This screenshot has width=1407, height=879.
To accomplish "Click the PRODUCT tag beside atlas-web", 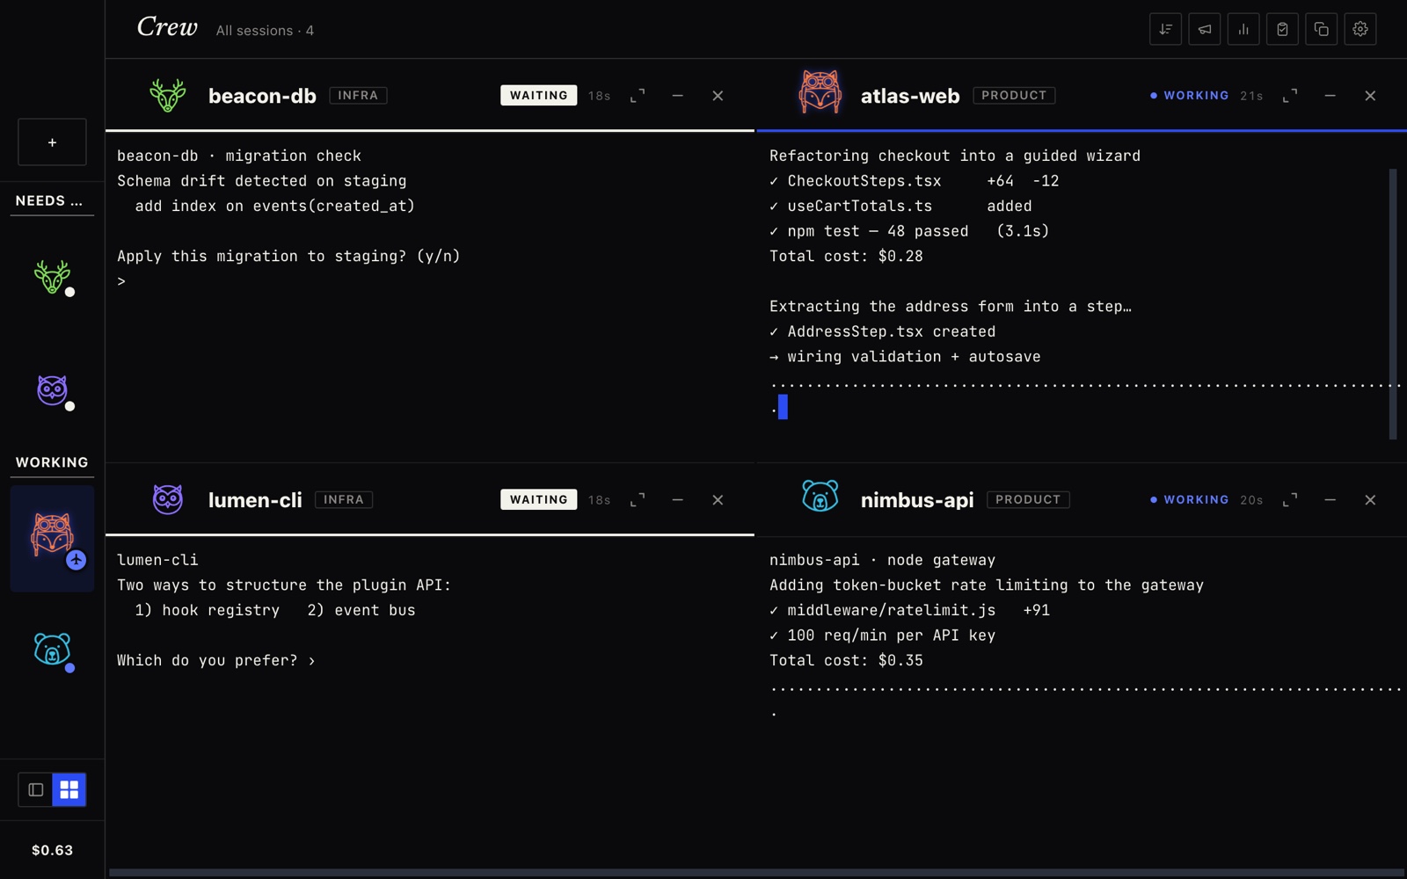I will pyautogui.click(x=1014, y=95).
